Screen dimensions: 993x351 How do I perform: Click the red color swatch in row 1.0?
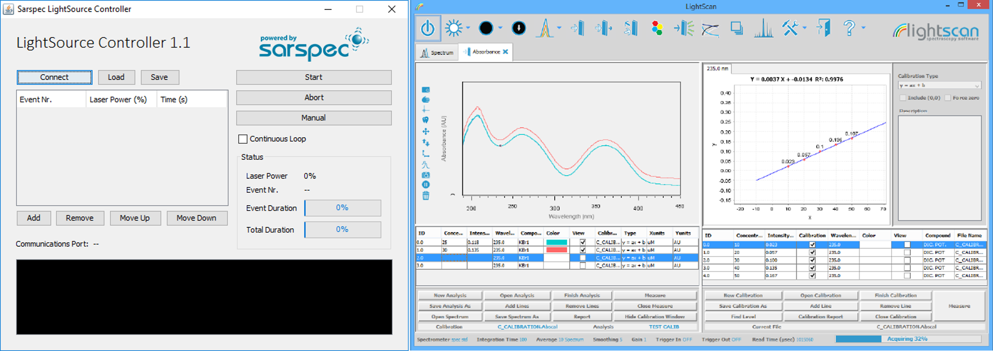click(556, 250)
